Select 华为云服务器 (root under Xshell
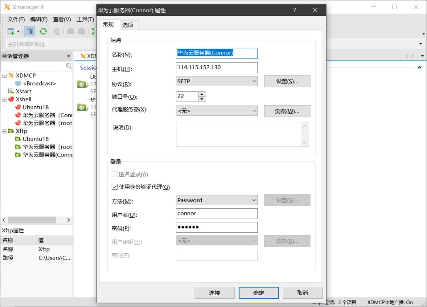Image resolution: width=427 pixels, height=307 pixels. pyautogui.click(x=47, y=123)
